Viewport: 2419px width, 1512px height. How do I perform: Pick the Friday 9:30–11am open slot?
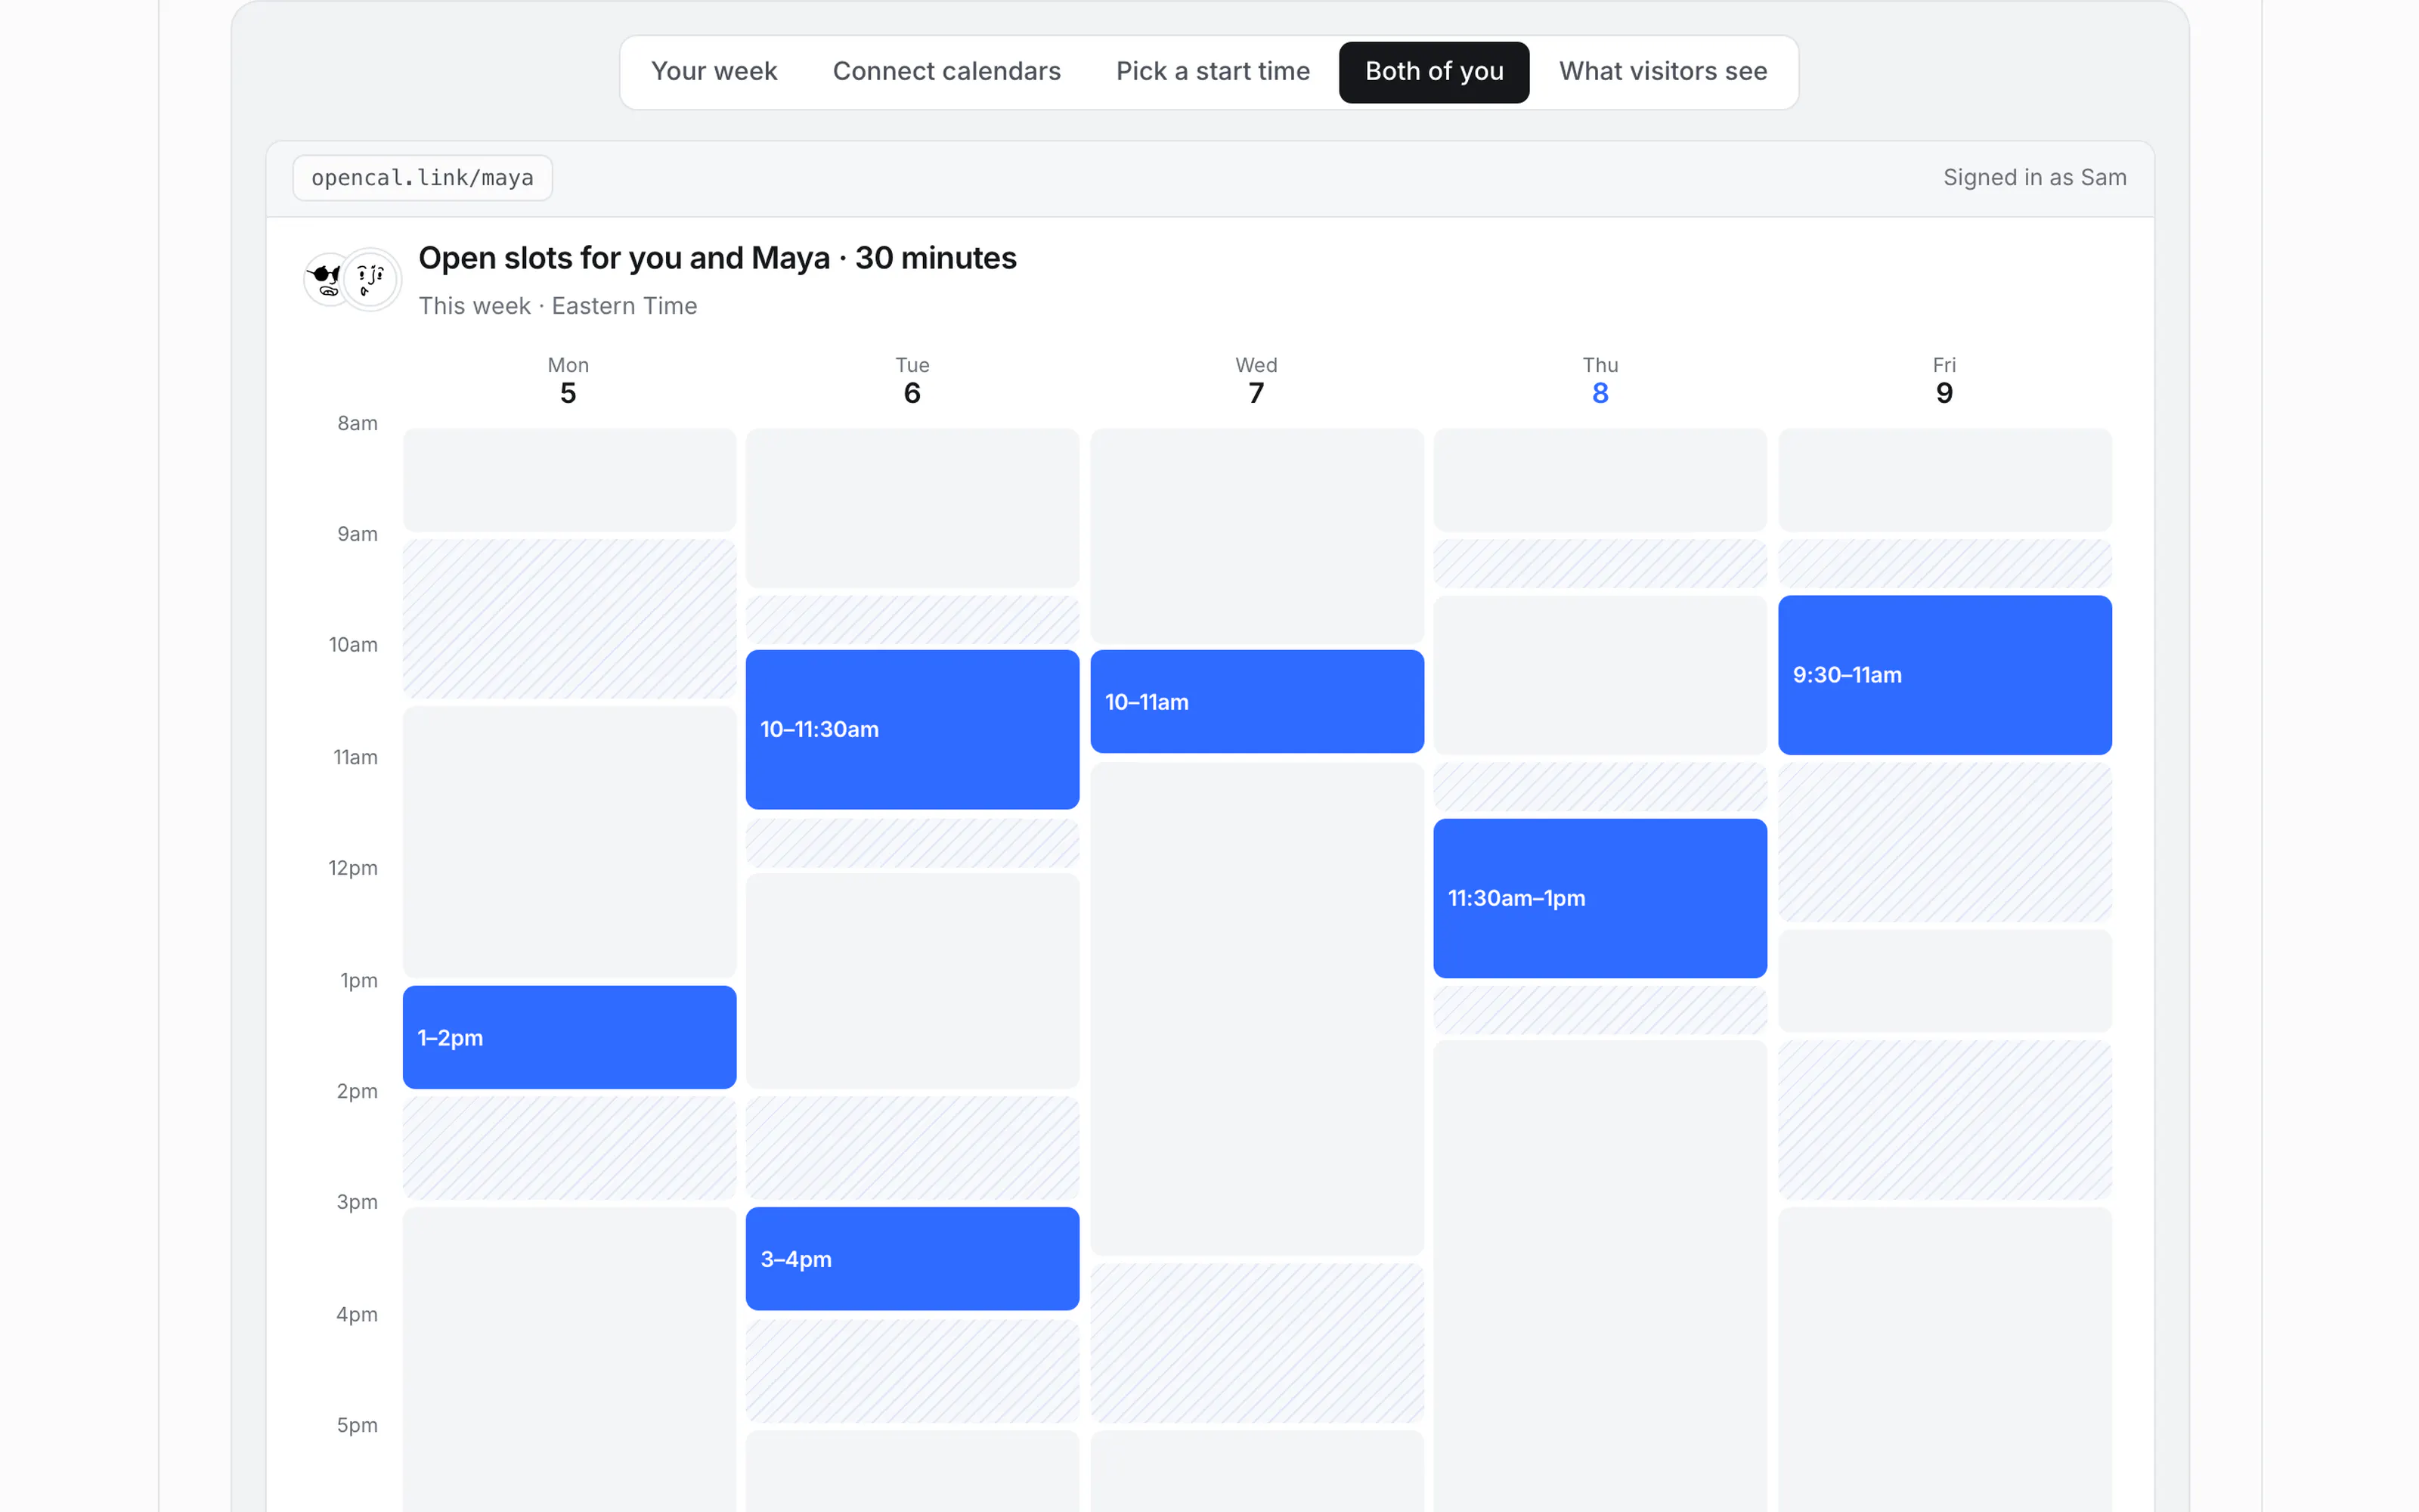(x=1945, y=675)
